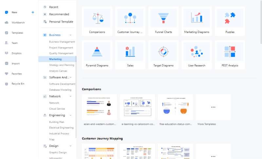Open free-education-status-com template thumbnail
Screen dimensions: 262x159
pos(175,107)
